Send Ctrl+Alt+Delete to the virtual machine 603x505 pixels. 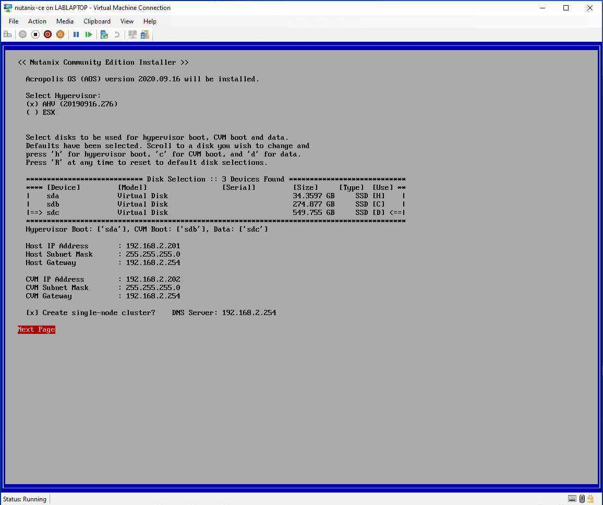[8, 34]
